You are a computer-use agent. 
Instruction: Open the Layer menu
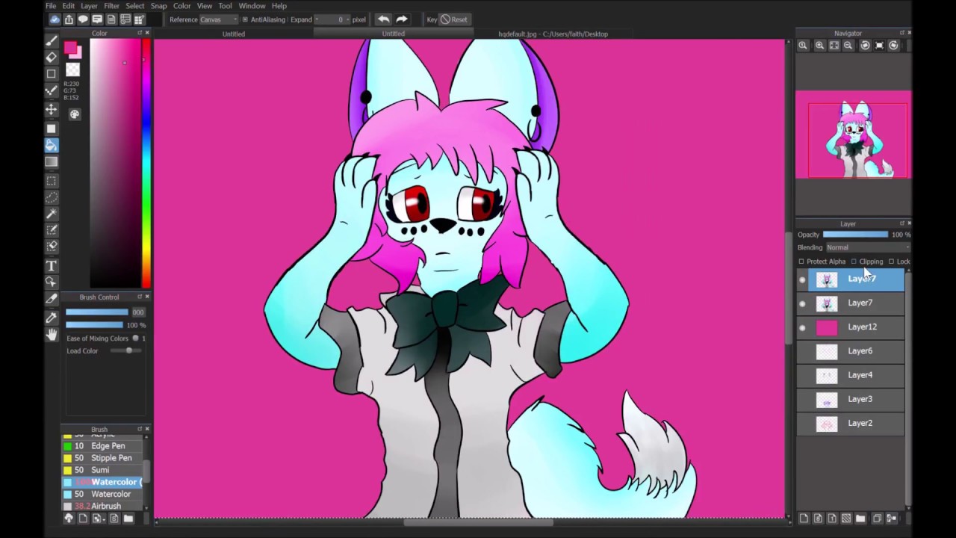(x=89, y=6)
